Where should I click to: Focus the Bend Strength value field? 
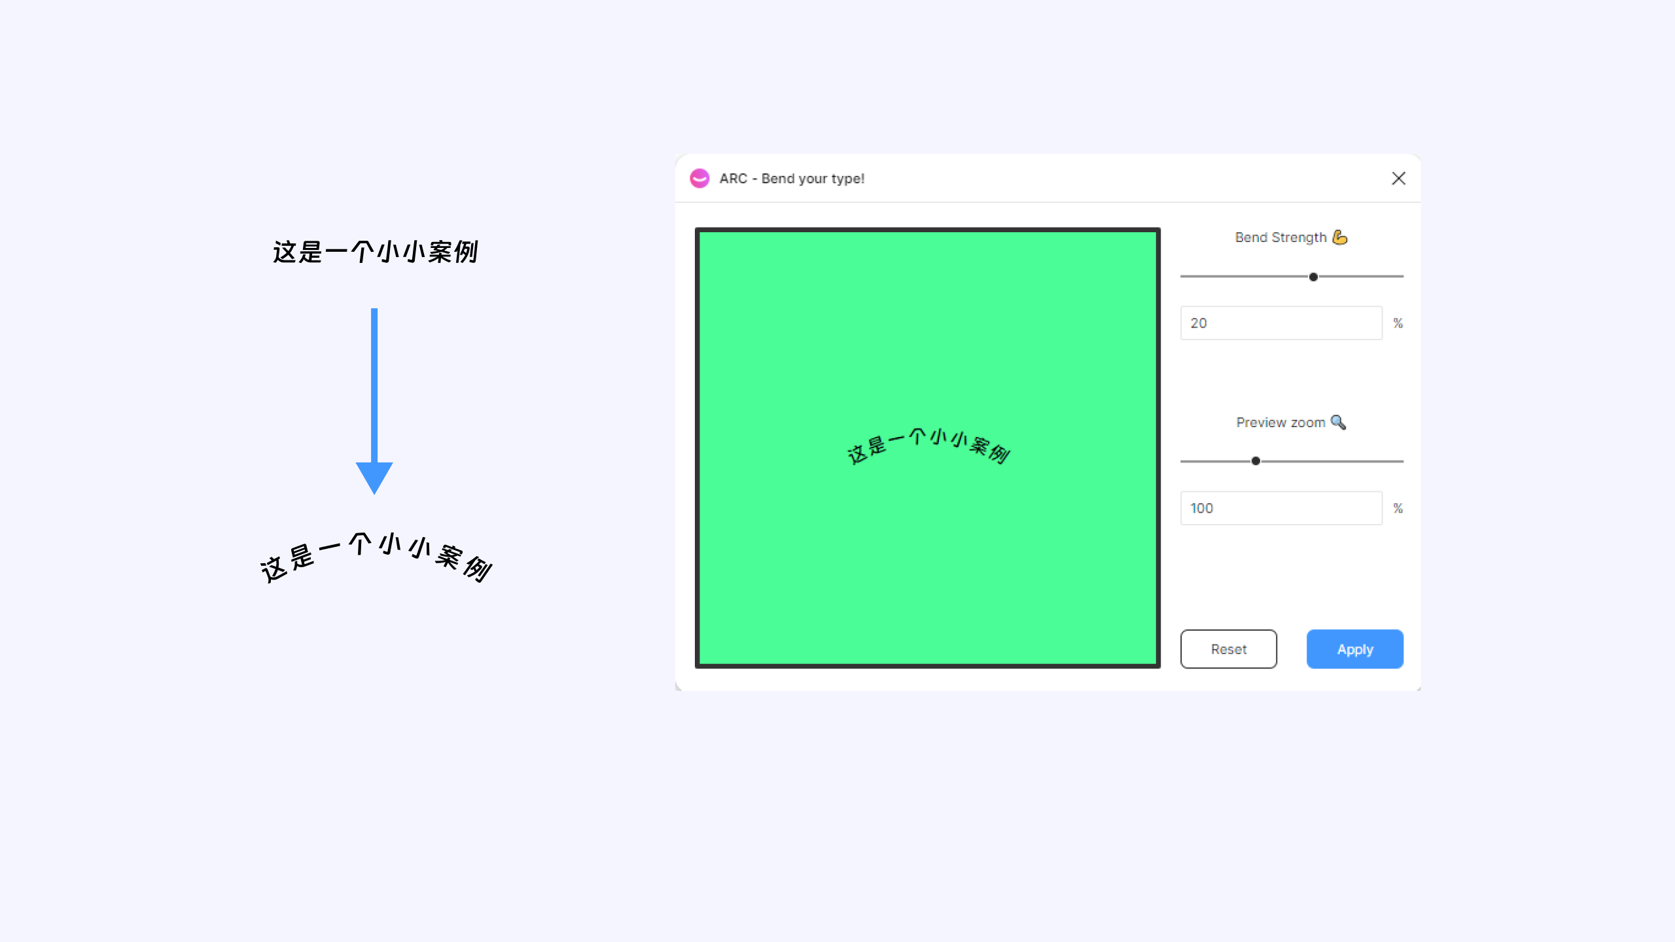tap(1280, 323)
